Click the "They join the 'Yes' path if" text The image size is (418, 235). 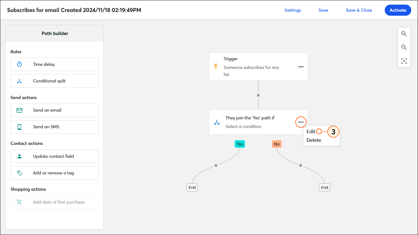click(250, 118)
